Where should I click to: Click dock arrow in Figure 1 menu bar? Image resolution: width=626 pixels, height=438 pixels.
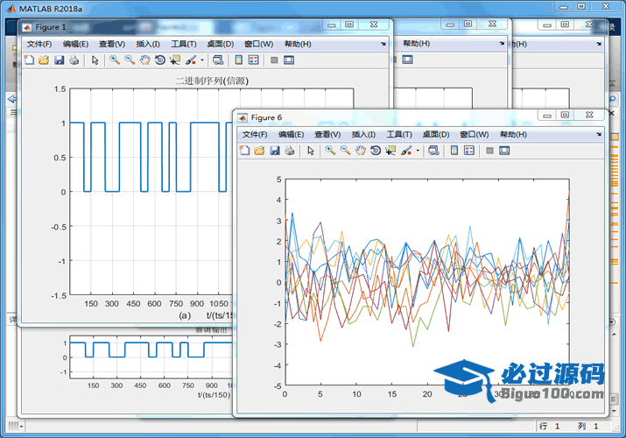pos(383,44)
